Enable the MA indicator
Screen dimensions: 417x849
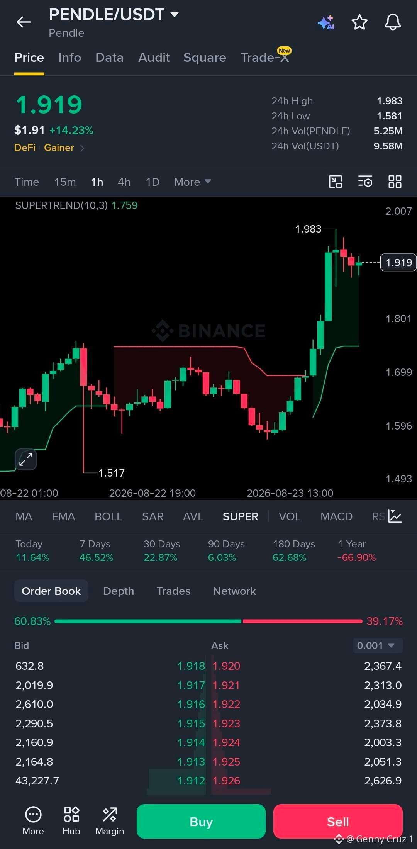(24, 516)
